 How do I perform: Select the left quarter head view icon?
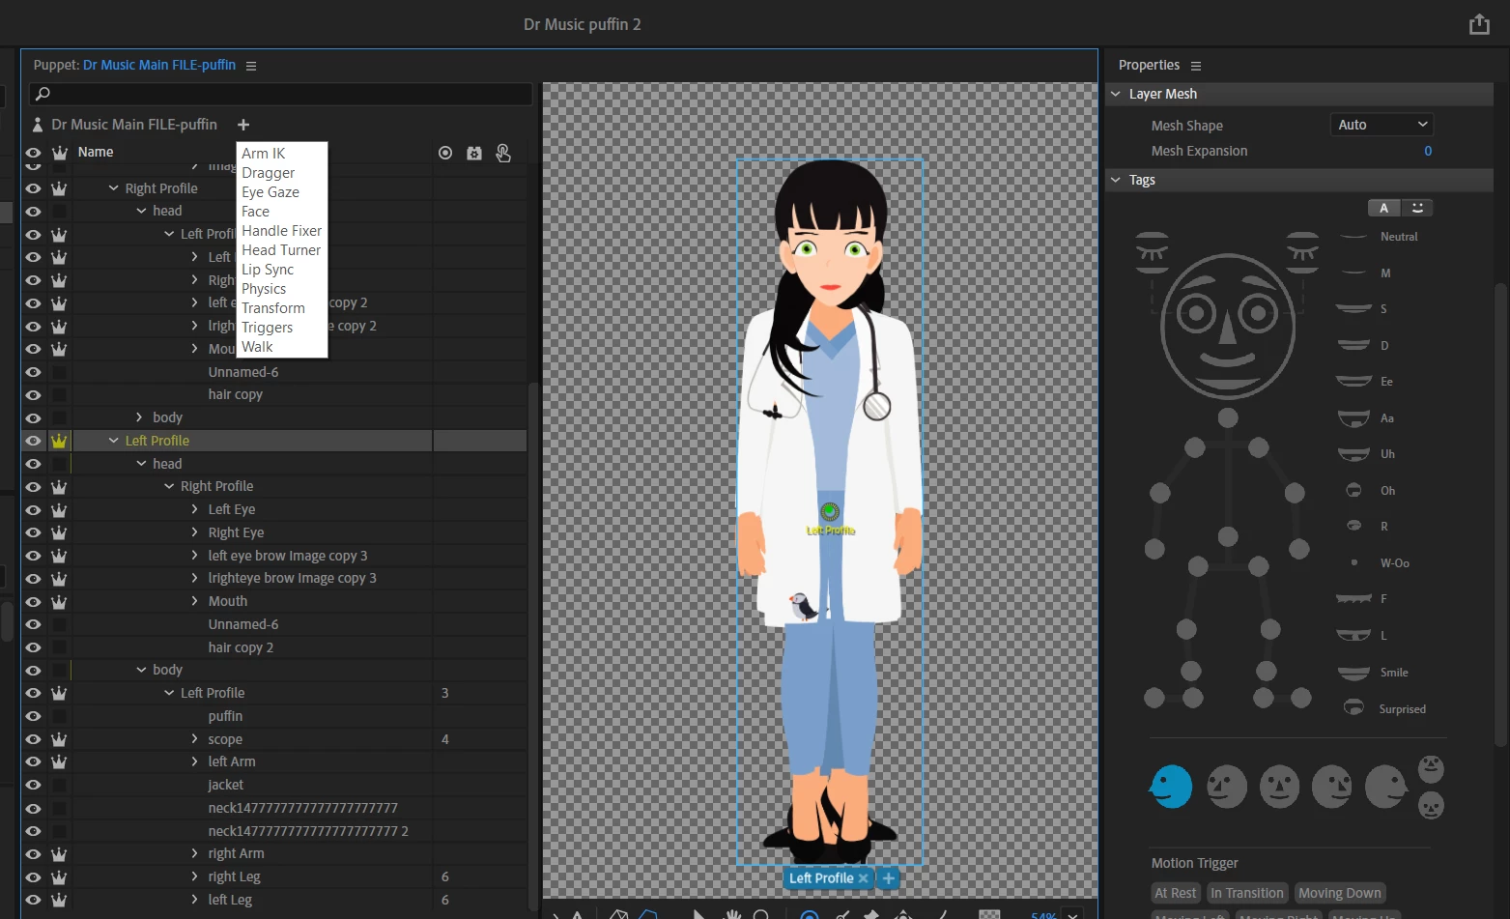1227,787
